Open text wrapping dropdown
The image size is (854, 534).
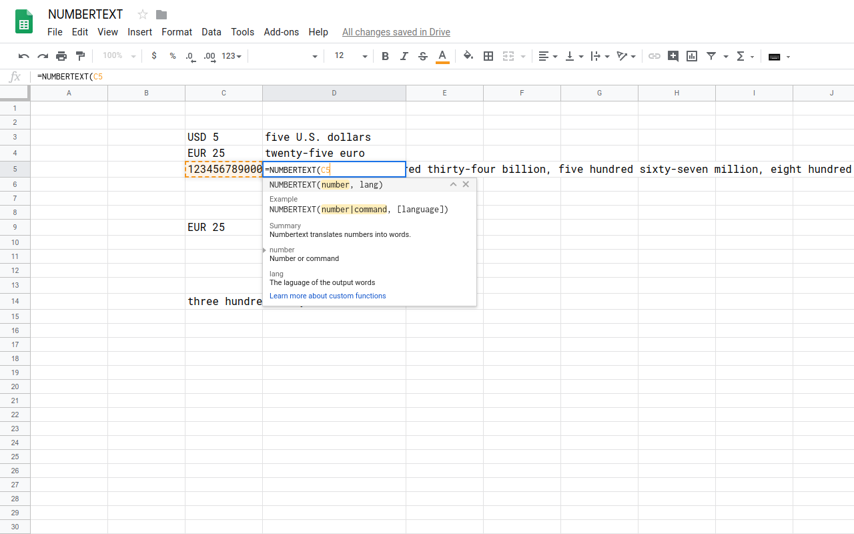pyautogui.click(x=600, y=56)
